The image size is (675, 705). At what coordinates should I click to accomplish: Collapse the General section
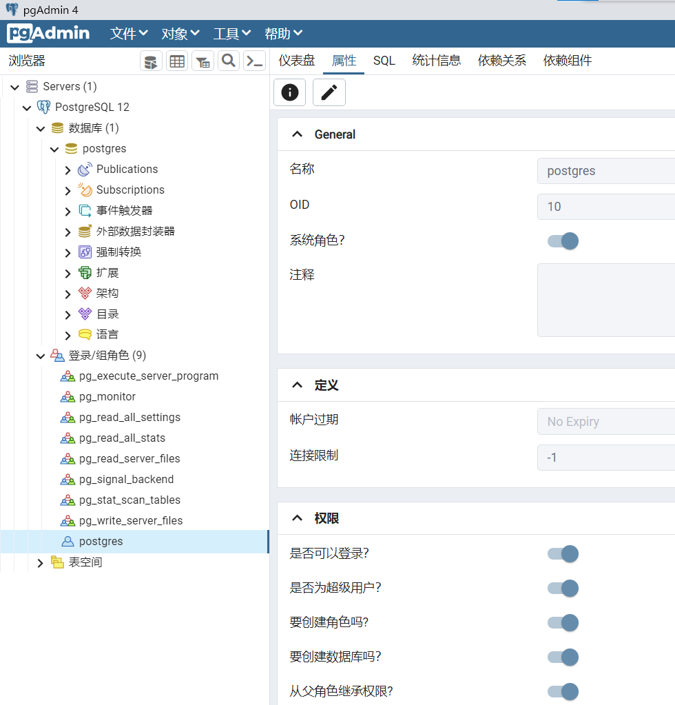(297, 134)
